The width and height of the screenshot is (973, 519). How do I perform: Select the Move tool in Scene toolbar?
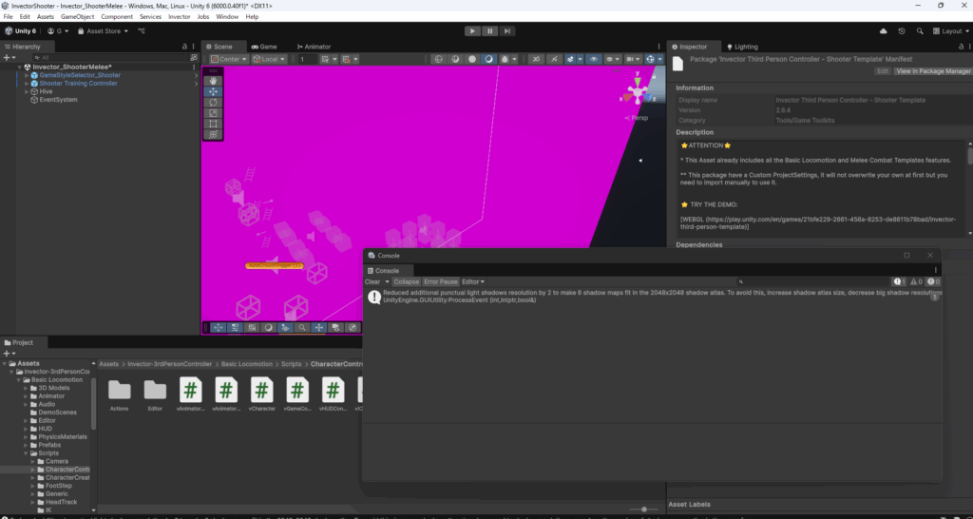coord(213,91)
